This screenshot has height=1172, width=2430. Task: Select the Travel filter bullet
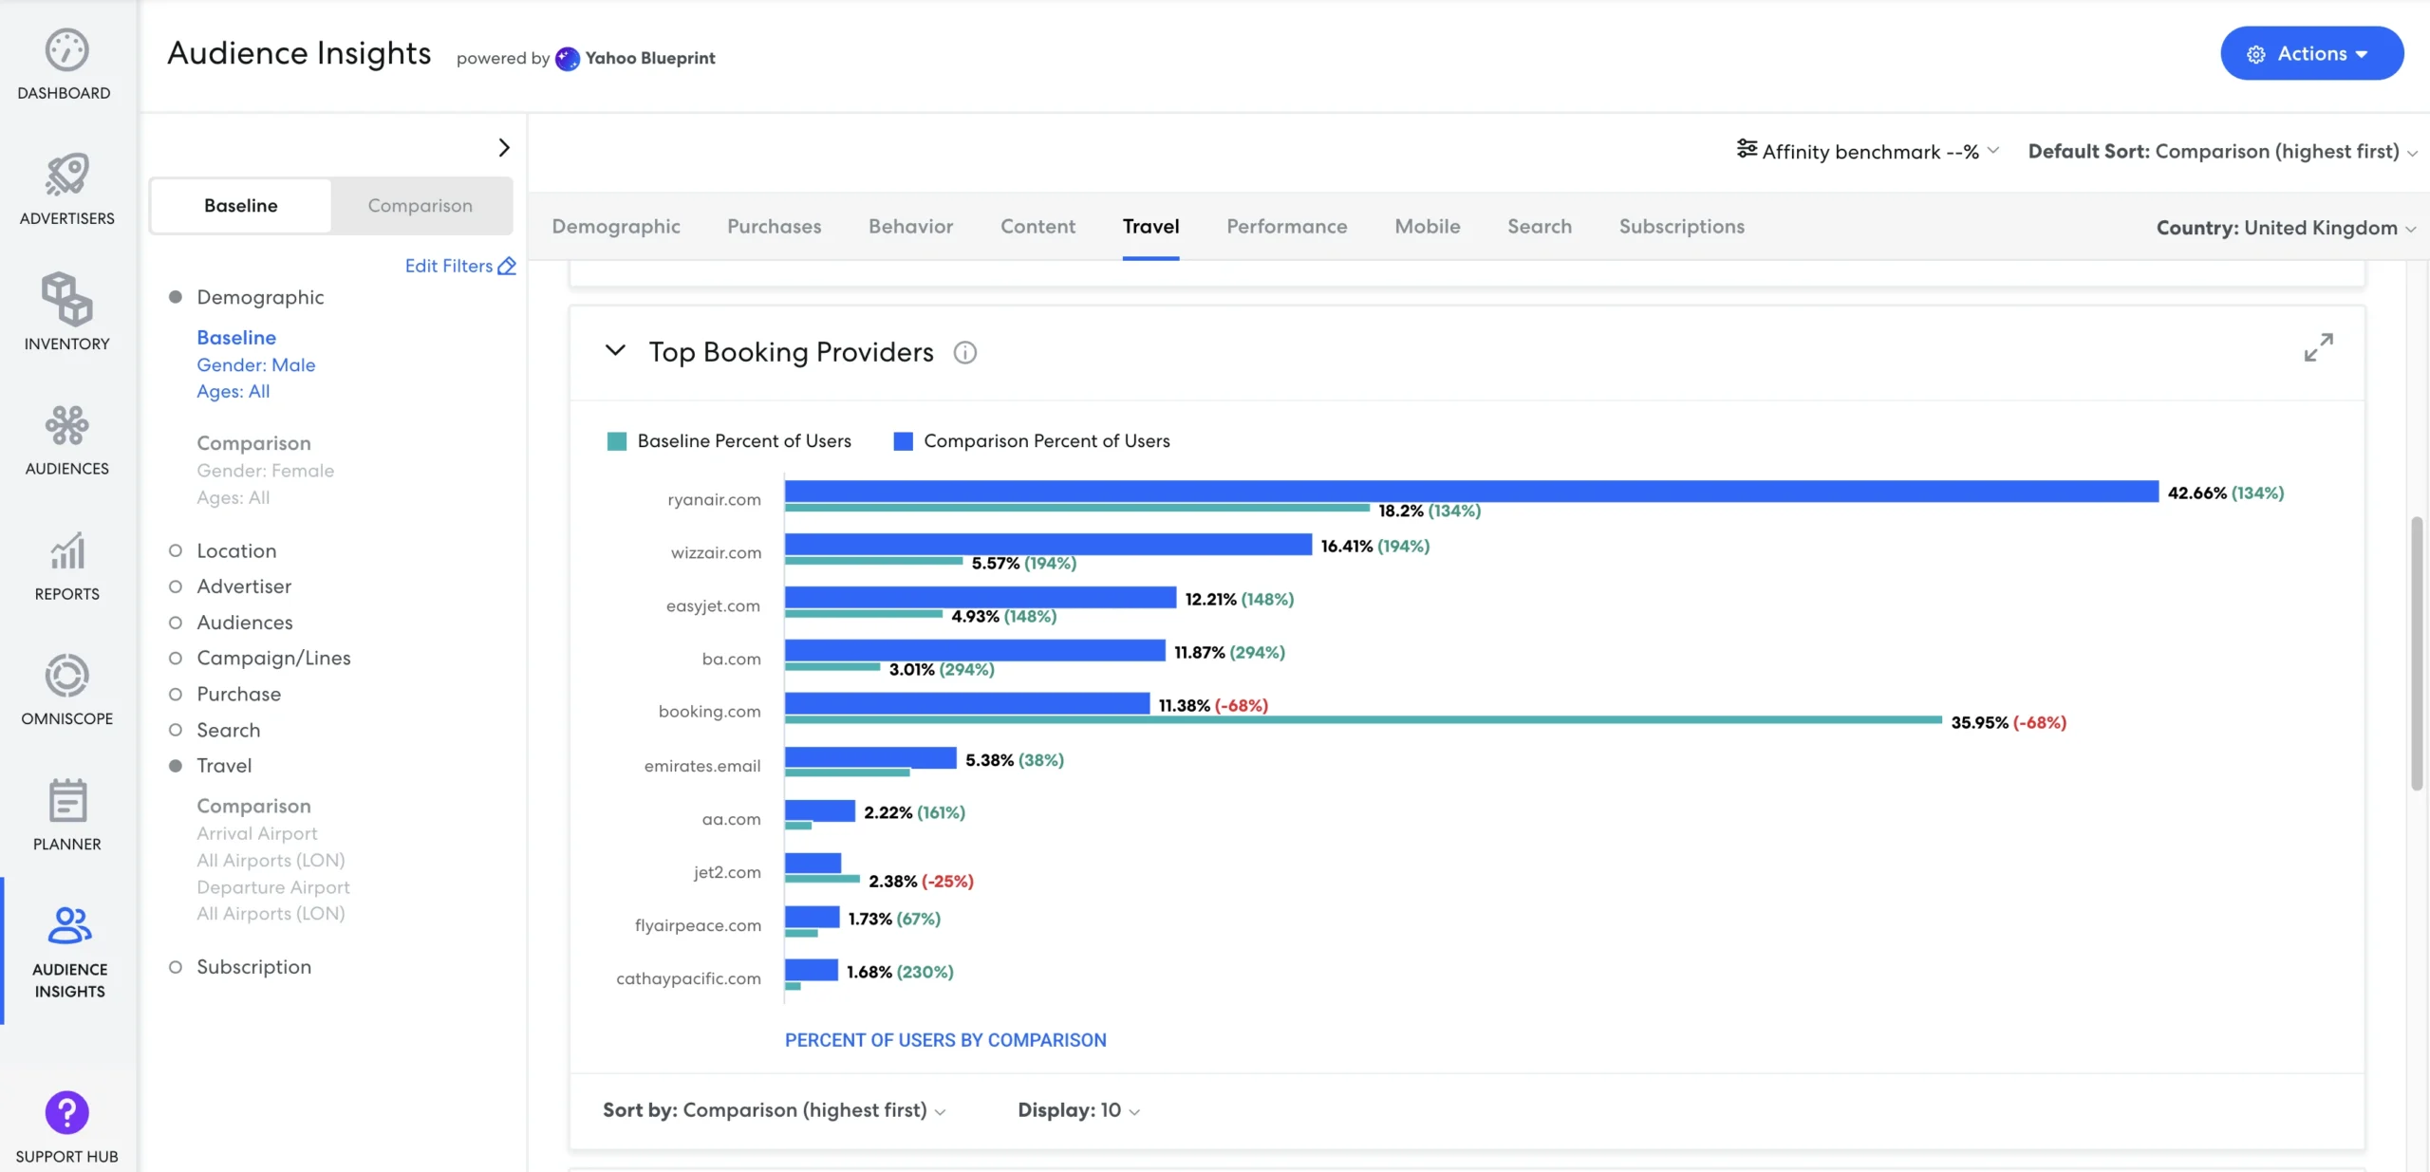coord(175,766)
